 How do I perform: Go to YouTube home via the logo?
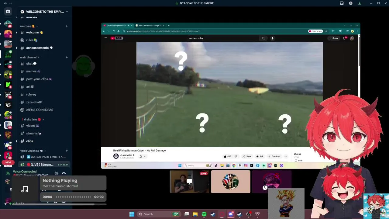click(117, 38)
